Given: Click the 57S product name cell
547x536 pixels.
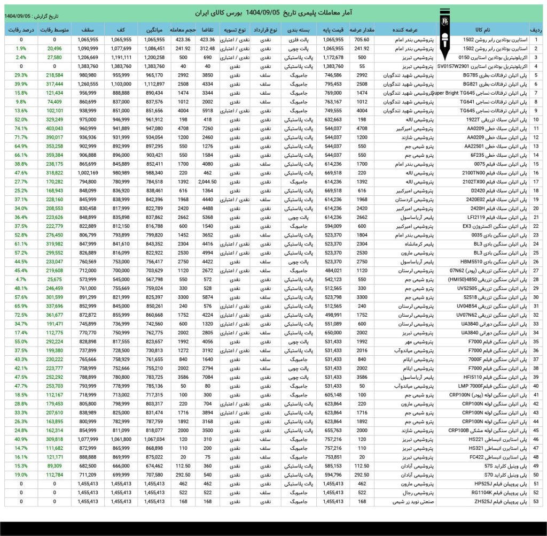Looking at the screenshot, I should coord(483,466).
